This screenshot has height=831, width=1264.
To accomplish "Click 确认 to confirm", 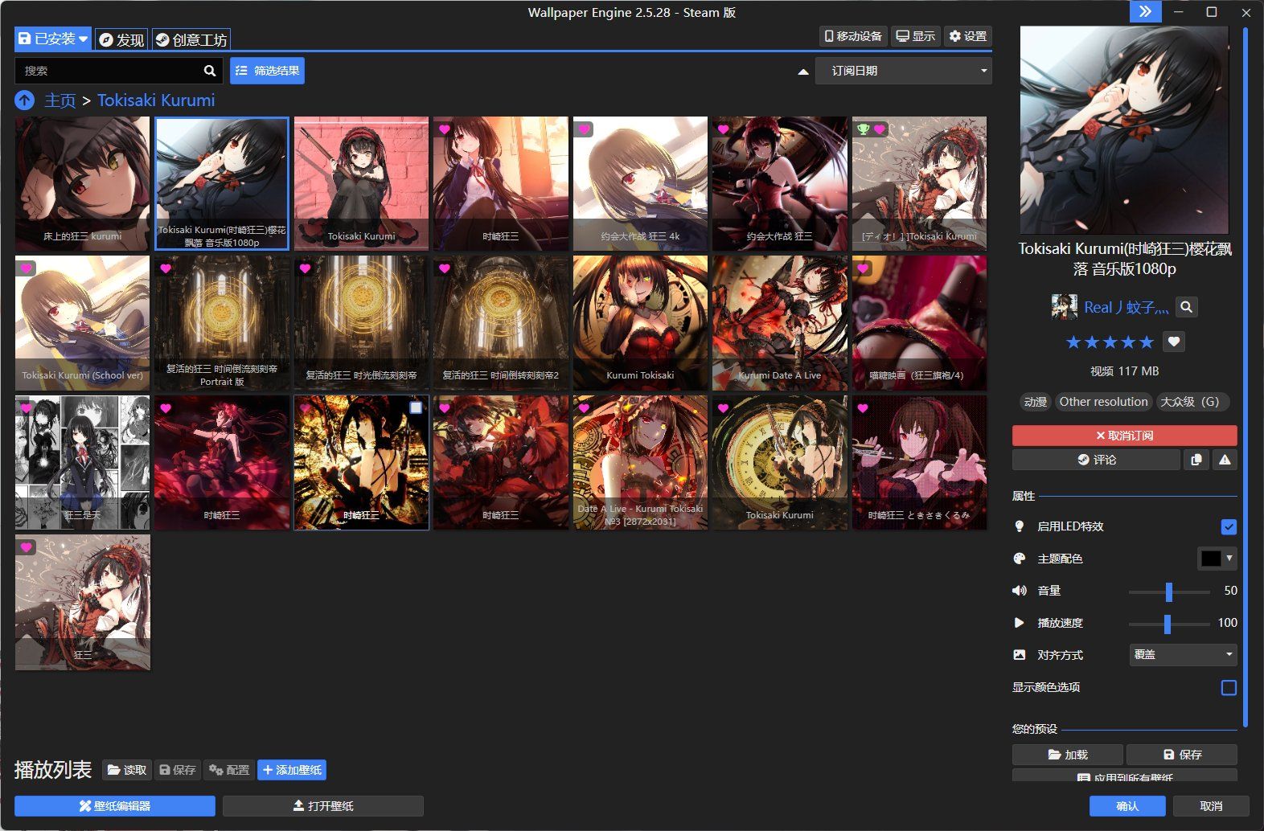I will 1127,806.
